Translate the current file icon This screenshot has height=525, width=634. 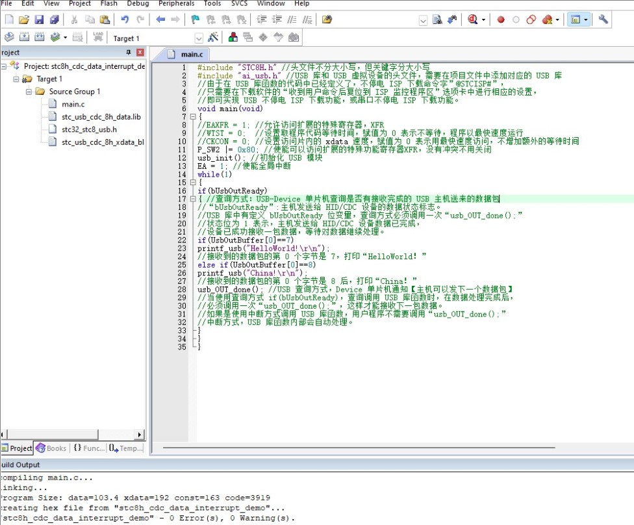click(x=9, y=38)
